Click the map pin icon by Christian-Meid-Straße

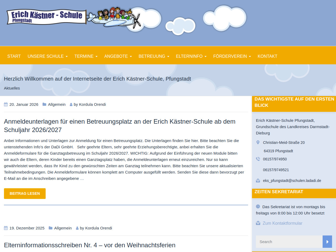pos(258,143)
